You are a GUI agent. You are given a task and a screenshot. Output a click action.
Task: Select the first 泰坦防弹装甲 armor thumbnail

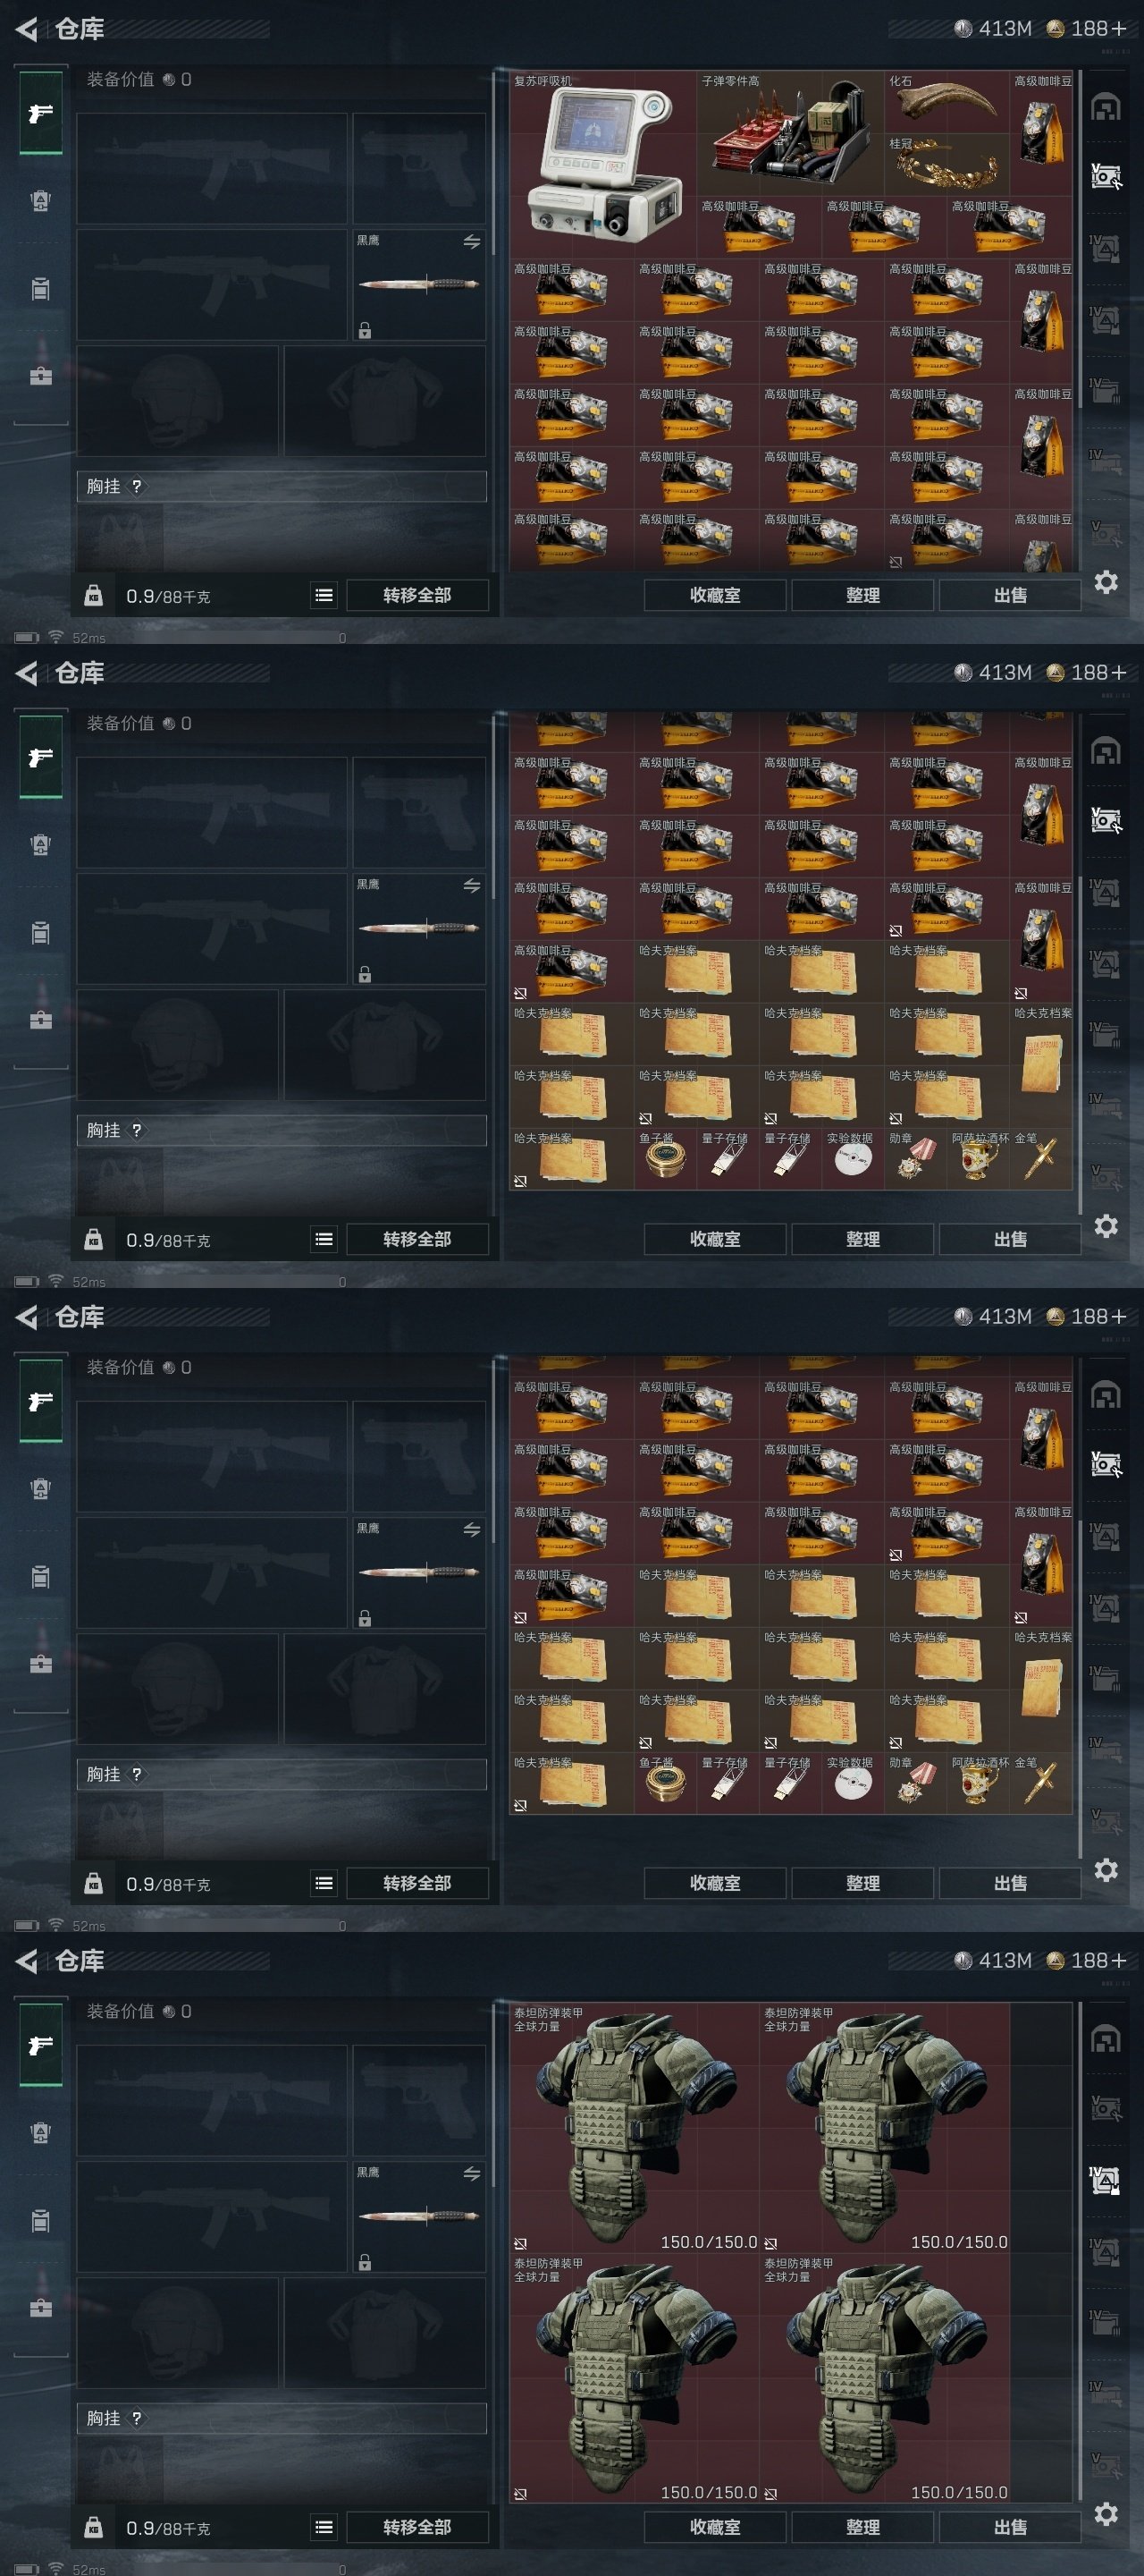click(634, 2127)
